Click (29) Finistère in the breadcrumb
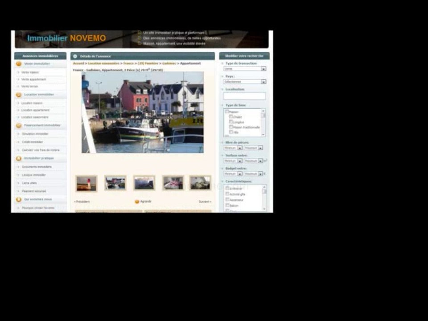The image size is (428, 321). (148, 64)
